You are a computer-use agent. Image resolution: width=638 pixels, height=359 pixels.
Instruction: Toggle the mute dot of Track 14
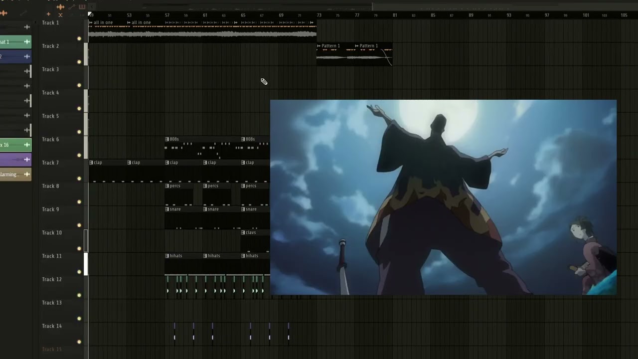[x=79, y=342]
